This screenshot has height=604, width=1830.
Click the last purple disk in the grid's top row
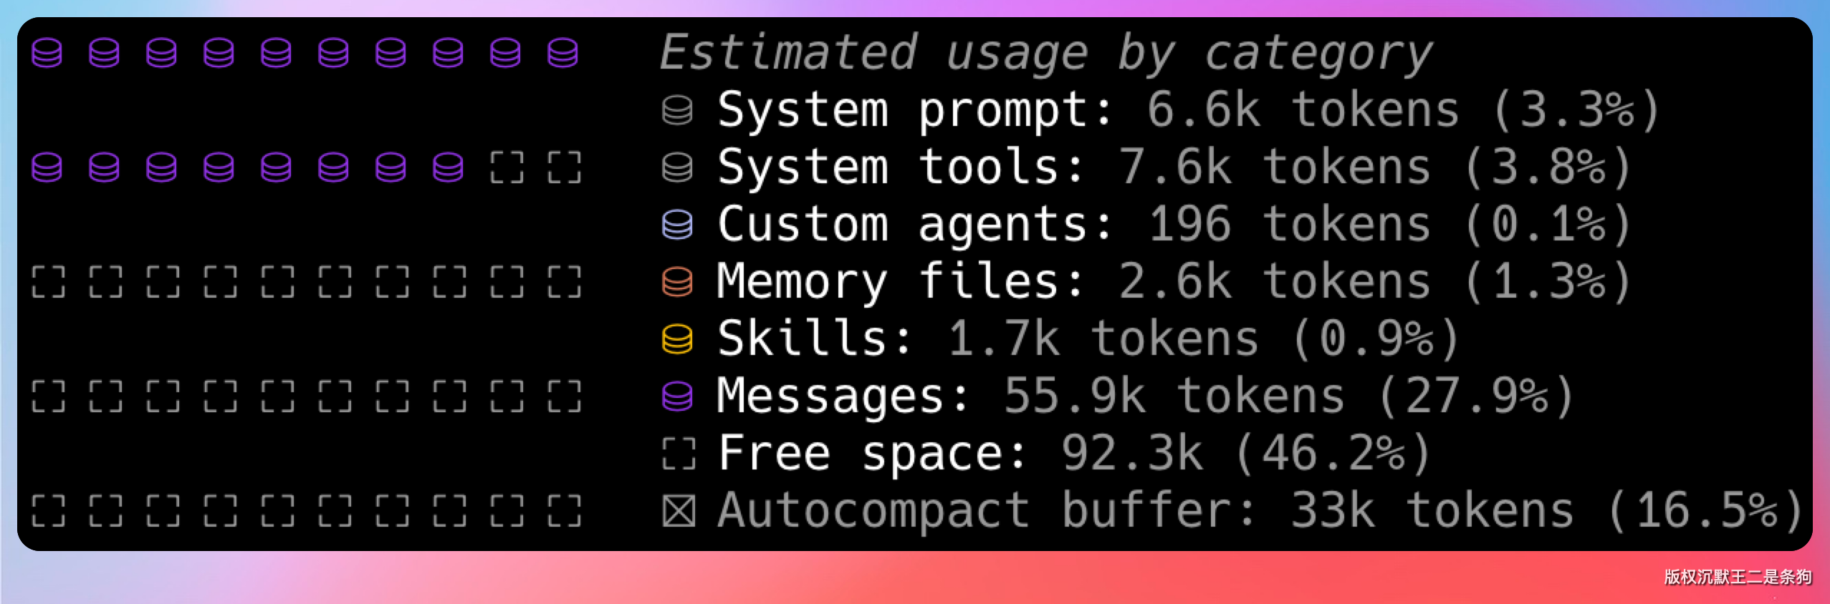[562, 53]
